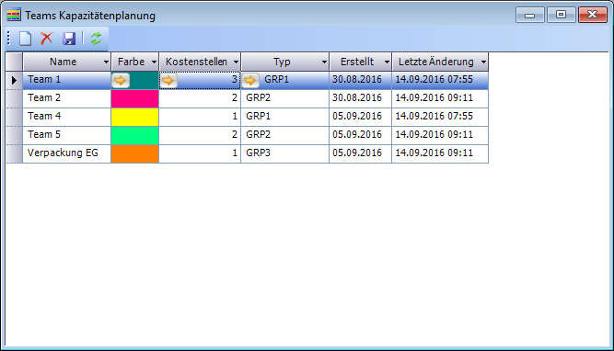
Task: Open the Farbe column filter dropdown
Action: 154,62
